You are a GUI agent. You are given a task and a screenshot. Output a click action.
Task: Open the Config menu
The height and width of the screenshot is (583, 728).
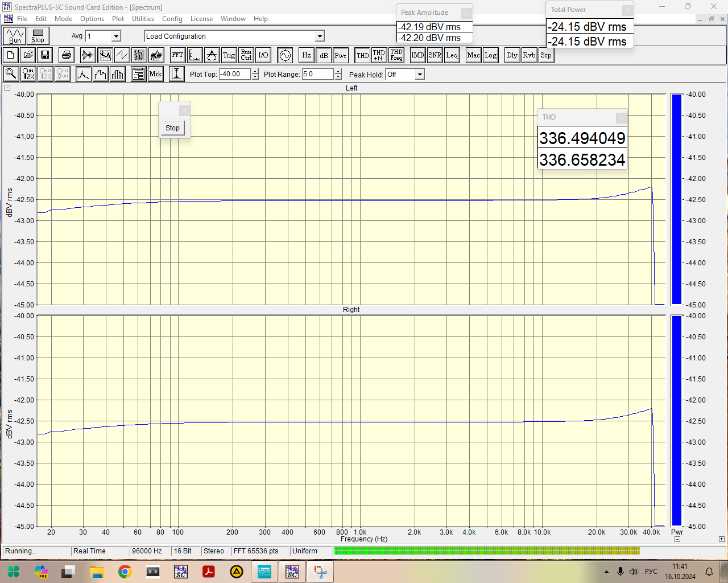click(172, 19)
